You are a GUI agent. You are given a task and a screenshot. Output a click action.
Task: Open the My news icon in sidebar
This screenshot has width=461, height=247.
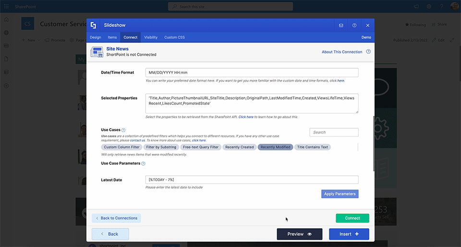click(x=6, y=46)
